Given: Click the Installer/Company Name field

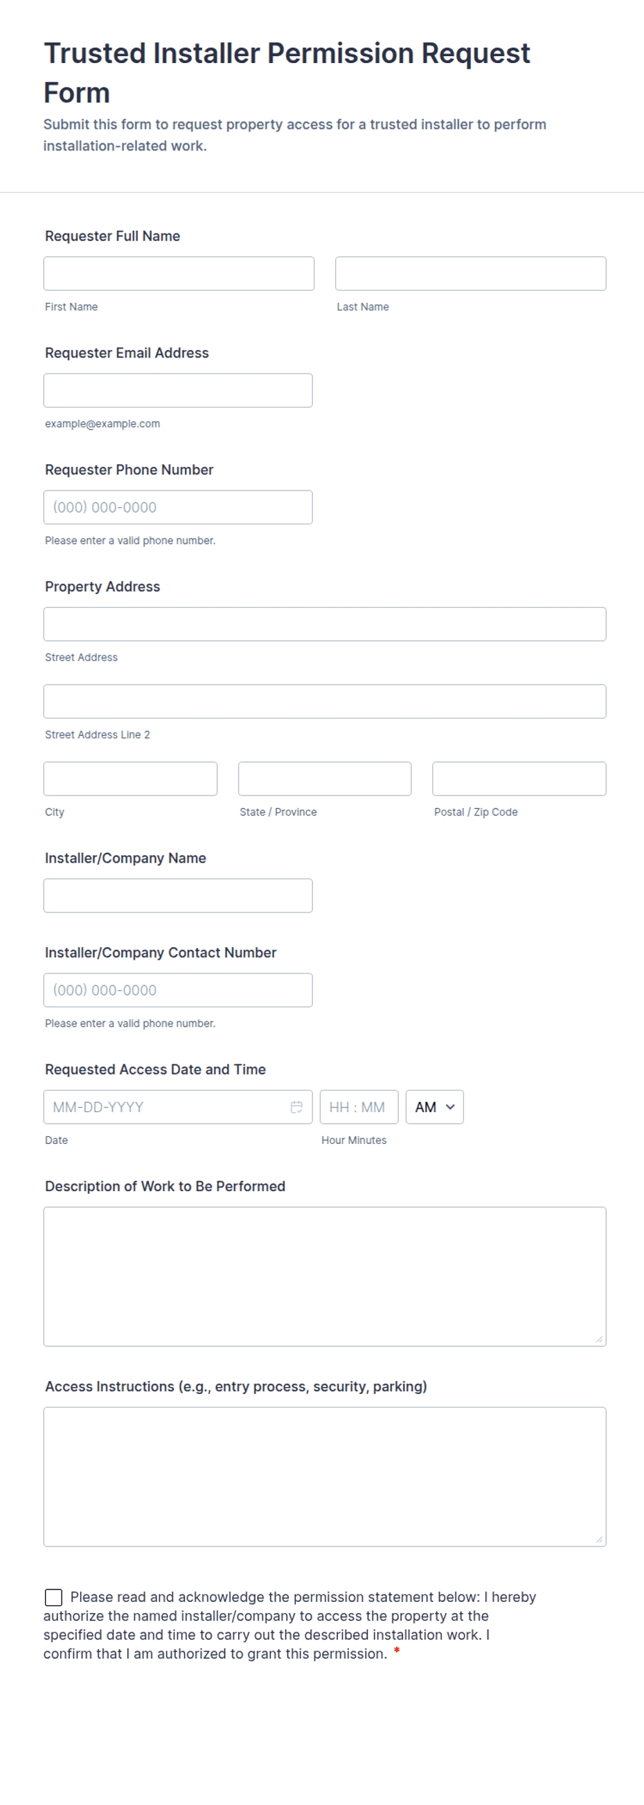Looking at the screenshot, I should 178,895.
